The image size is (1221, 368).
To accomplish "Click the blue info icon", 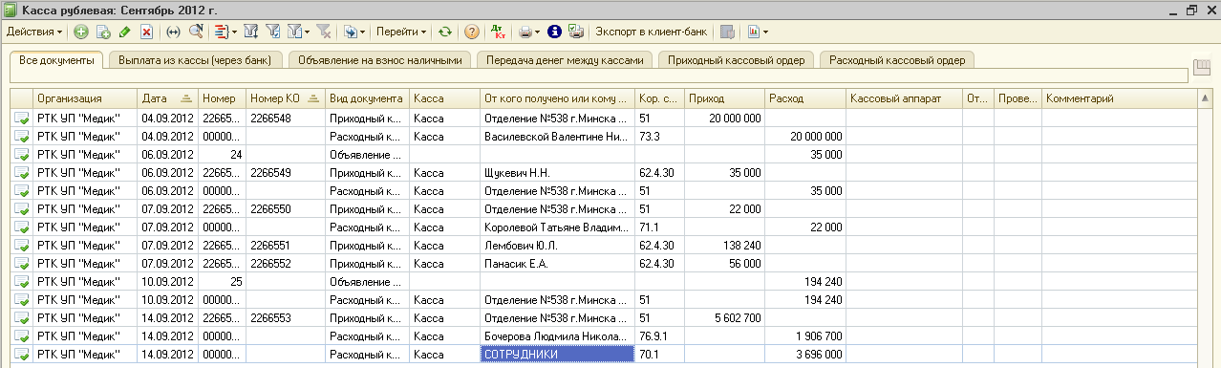I will [554, 32].
